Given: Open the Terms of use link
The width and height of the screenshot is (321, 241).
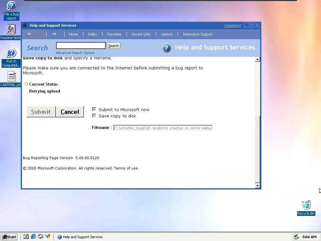Looking at the screenshot, I should pyautogui.click(x=126, y=168).
